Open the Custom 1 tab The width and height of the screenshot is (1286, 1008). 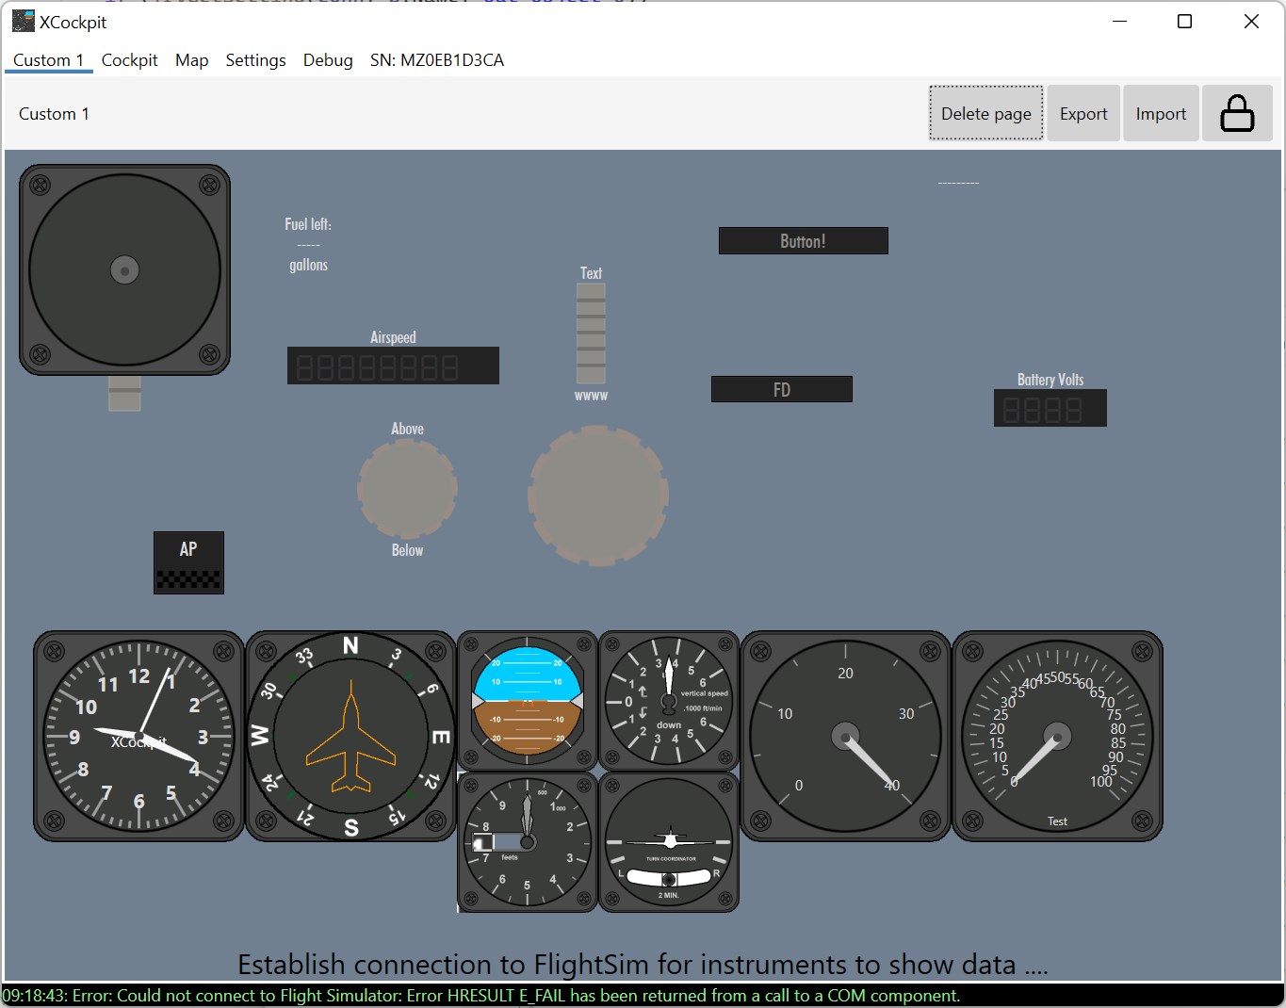click(49, 60)
